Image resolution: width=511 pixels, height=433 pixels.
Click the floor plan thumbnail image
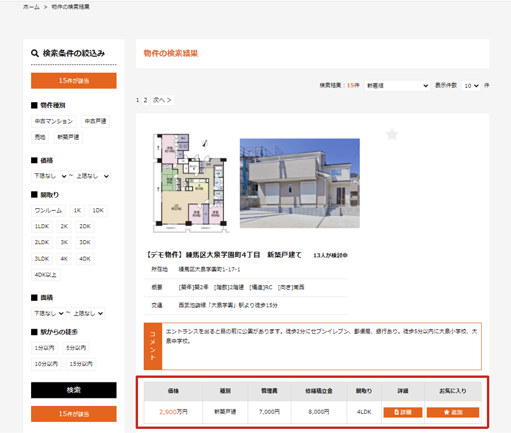189,183
